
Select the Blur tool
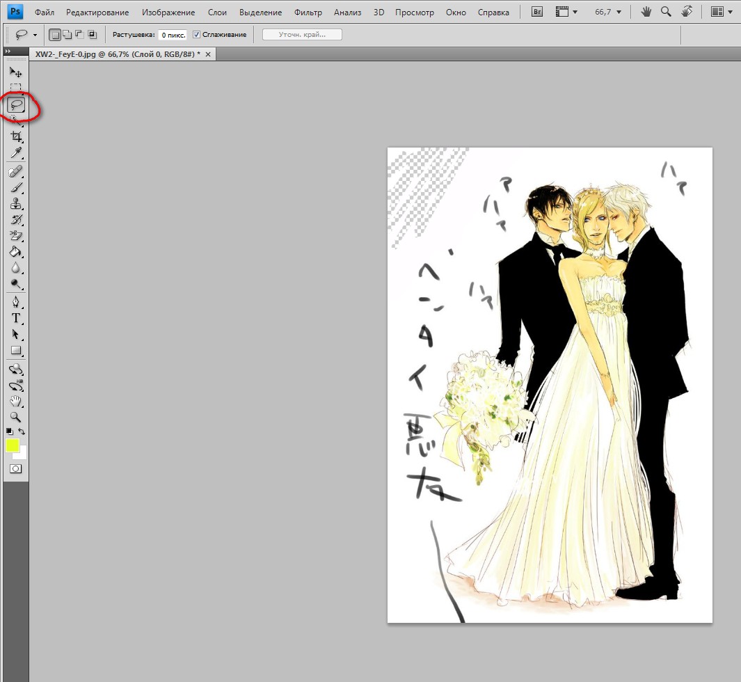16,268
